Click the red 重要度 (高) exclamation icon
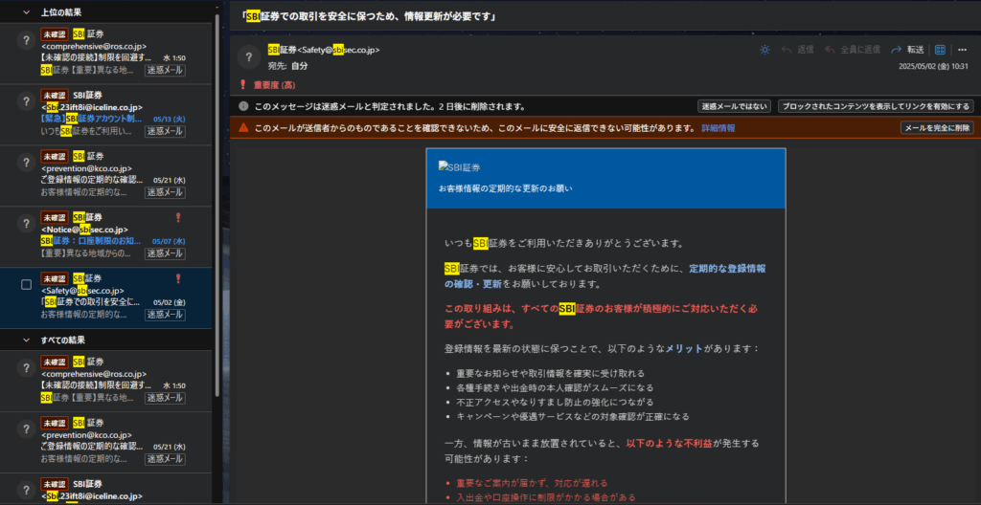 242,85
